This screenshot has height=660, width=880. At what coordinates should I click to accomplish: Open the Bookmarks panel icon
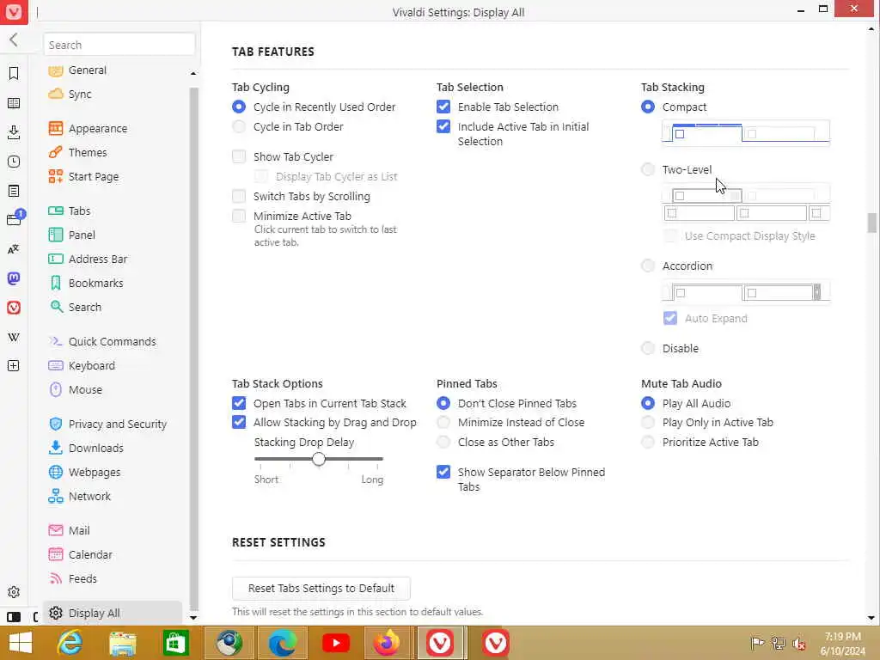coord(14,74)
